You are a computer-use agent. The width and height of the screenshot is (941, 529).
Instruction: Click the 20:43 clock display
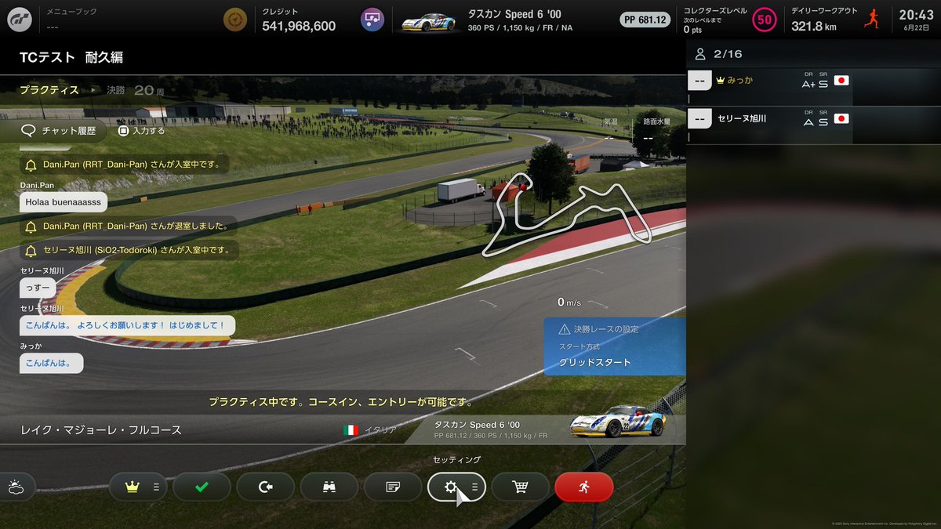(916, 14)
